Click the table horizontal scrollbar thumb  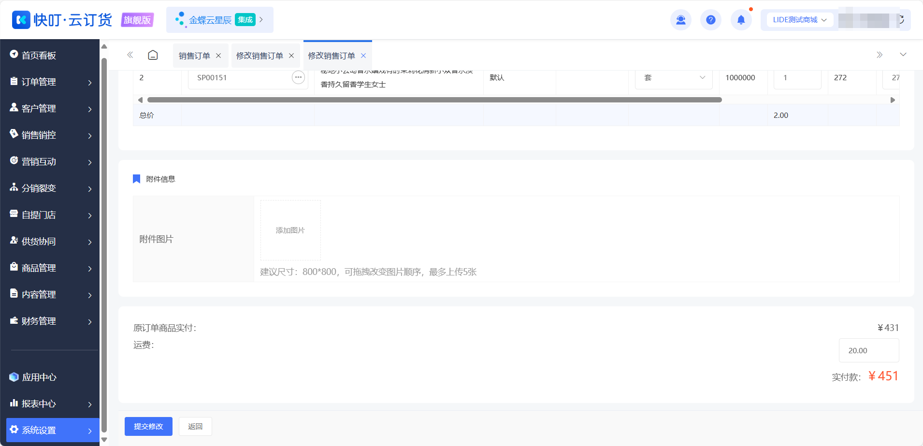(434, 100)
